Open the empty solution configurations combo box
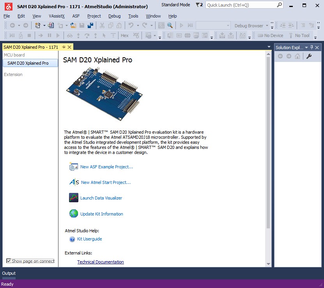324x288 pixels. click(213, 26)
